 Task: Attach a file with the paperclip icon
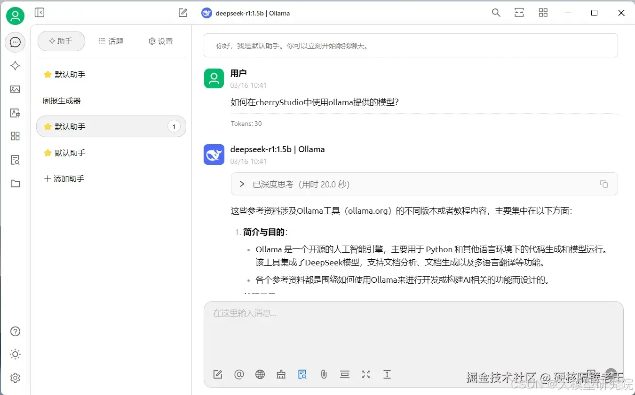tap(324, 374)
